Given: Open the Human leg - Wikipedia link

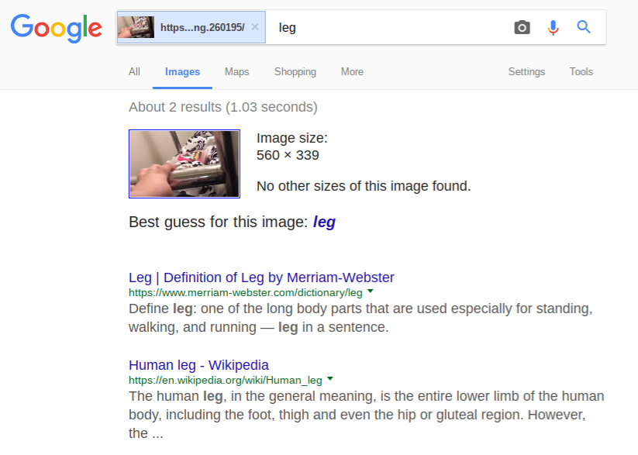Looking at the screenshot, I should click(x=199, y=365).
